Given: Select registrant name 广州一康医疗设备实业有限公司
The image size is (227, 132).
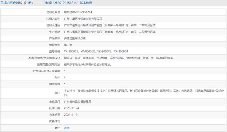Looking at the screenshot, I should coord(83,19).
